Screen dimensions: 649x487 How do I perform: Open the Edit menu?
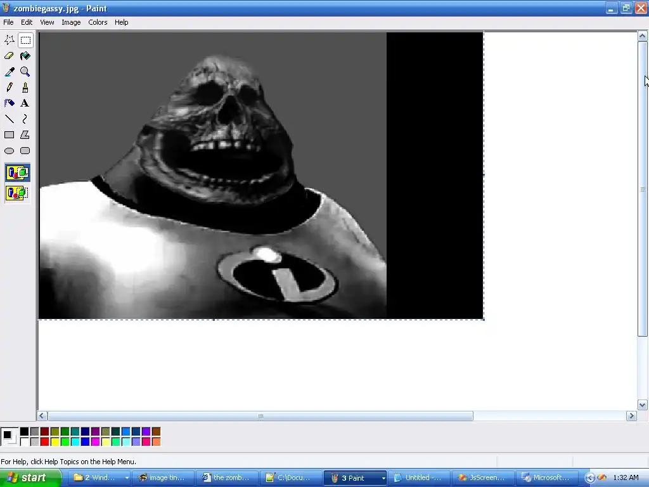[x=27, y=22]
